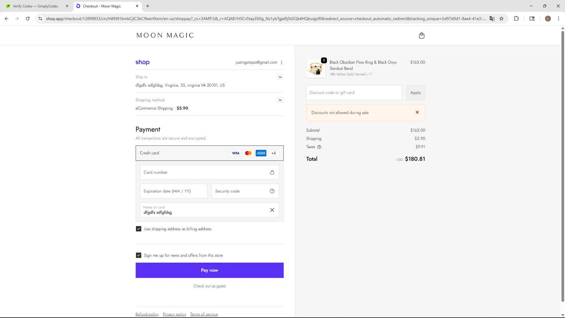
Task: Click the ring product thumbnail
Action: point(316,69)
